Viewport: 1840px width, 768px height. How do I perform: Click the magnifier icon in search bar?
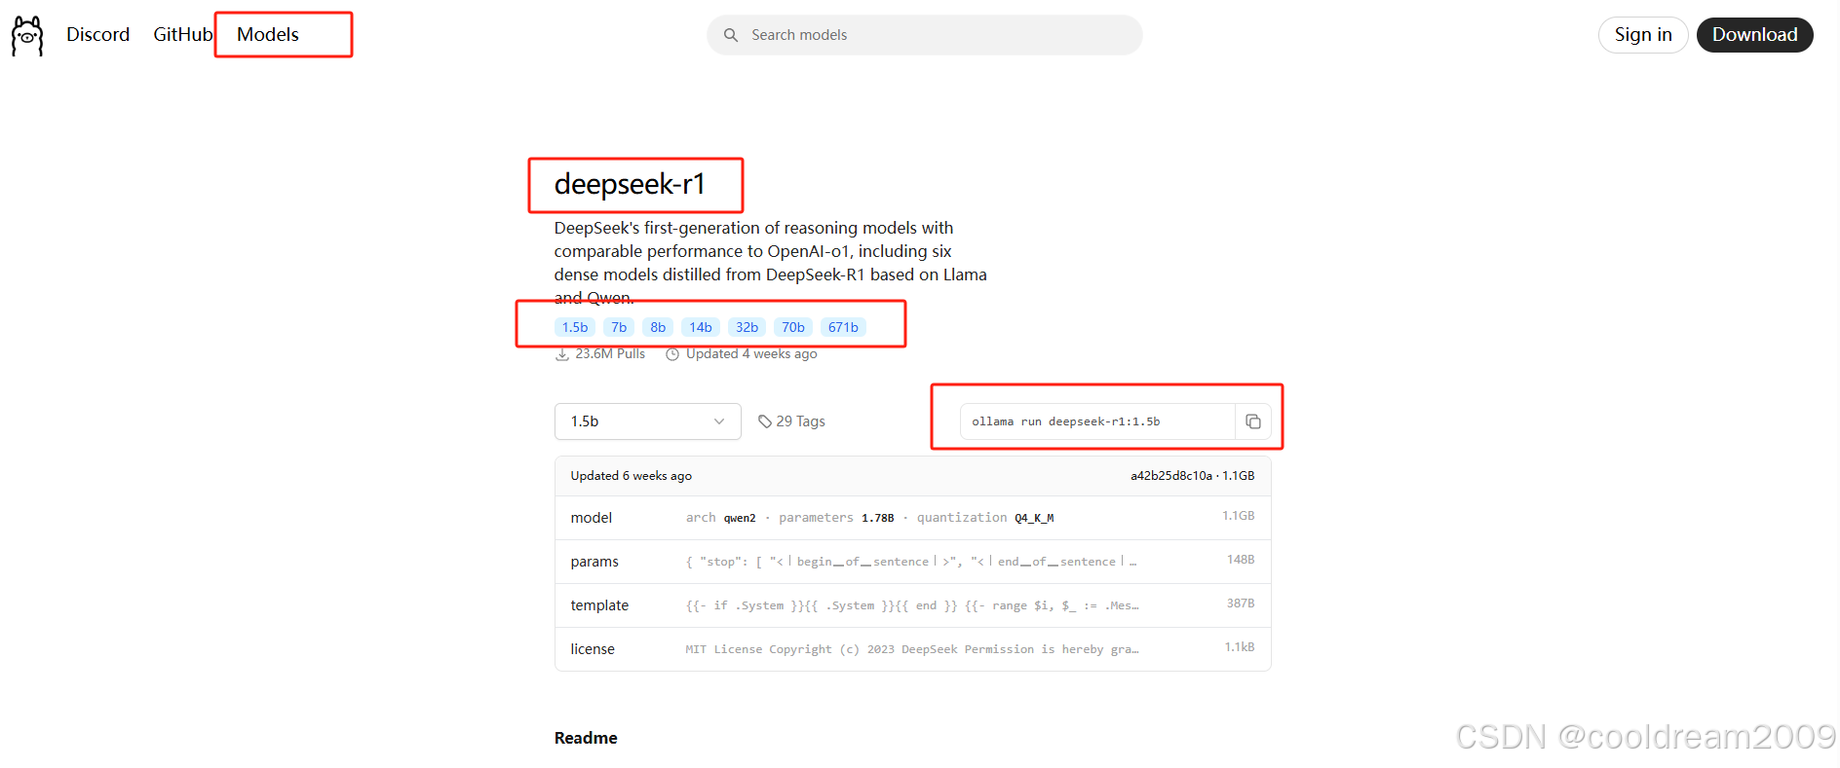[731, 35]
